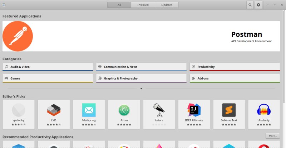Open the search magnifier icon
The image size is (286, 148).
click(x=250, y=5)
